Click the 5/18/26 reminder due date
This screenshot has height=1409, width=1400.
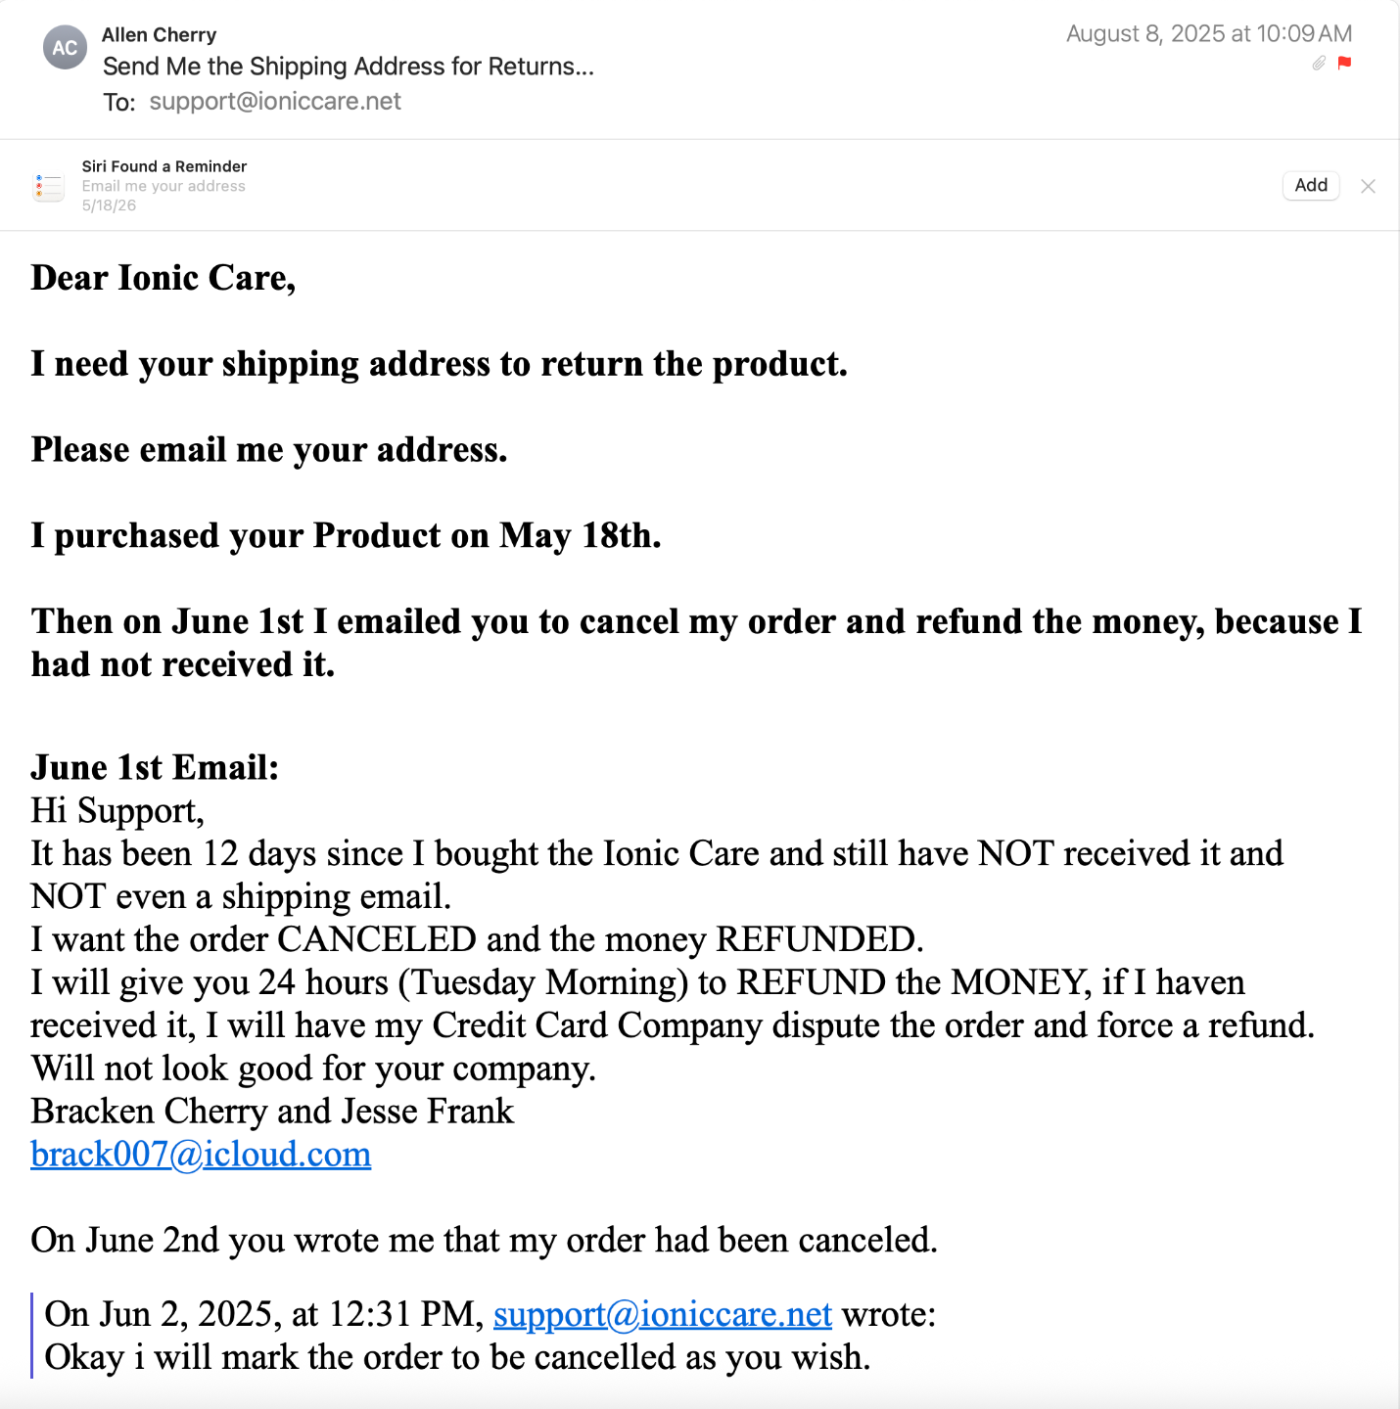coord(109,205)
